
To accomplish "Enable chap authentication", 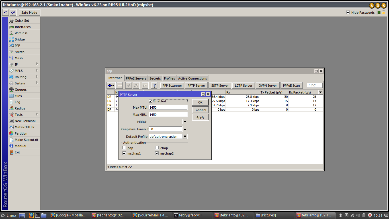I will coord(157,148).
